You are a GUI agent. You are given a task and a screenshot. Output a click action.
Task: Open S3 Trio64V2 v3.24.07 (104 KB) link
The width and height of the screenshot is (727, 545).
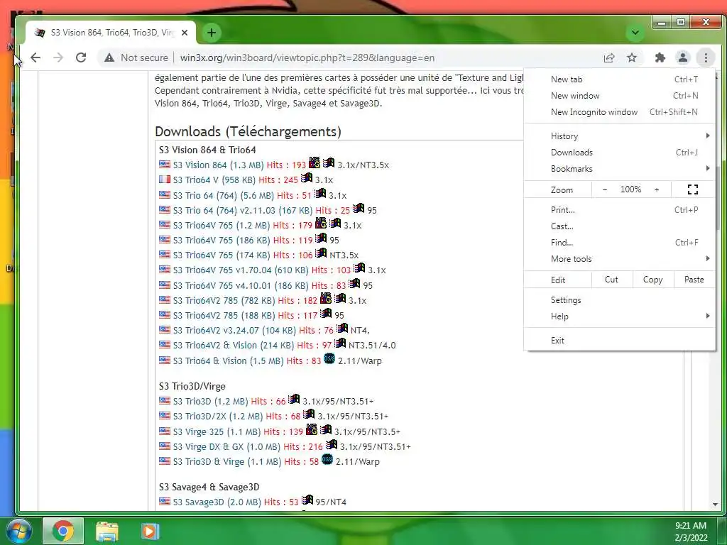pyautogui.click(x=234, y=330)
